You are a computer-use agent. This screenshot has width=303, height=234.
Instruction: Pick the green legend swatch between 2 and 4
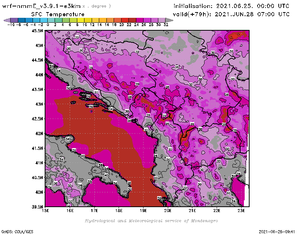coord(59,20)
